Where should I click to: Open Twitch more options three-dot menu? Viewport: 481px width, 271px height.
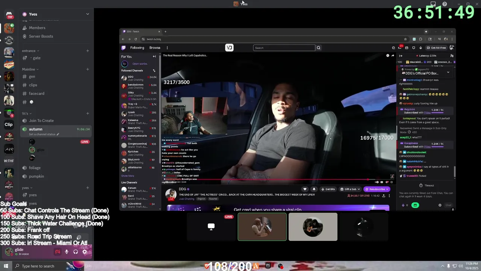coord(167,48)
